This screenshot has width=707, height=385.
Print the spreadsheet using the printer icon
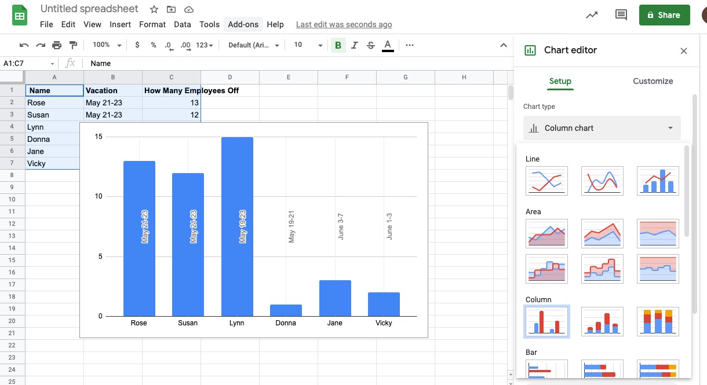coord(57,45)
